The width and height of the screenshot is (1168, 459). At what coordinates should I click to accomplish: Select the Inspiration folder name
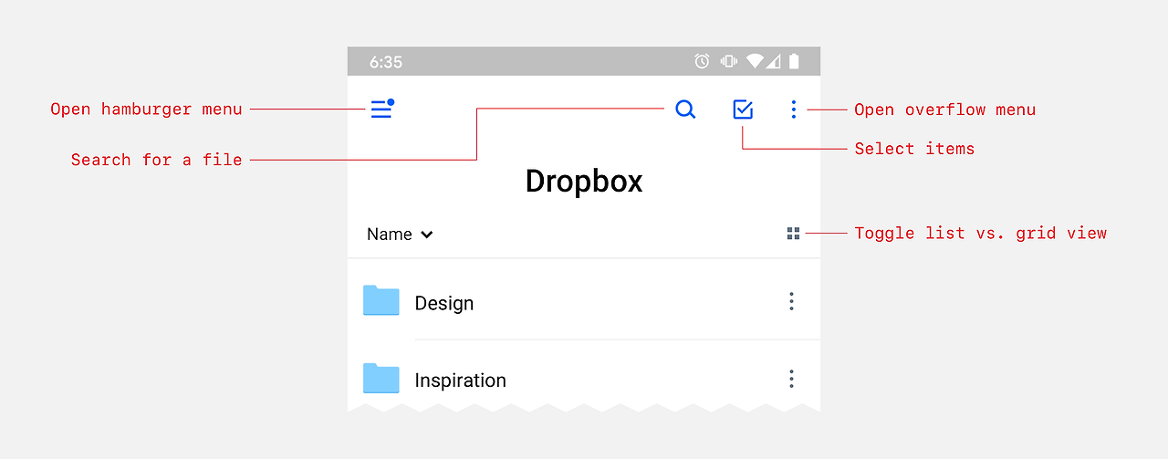coord(460,381)
